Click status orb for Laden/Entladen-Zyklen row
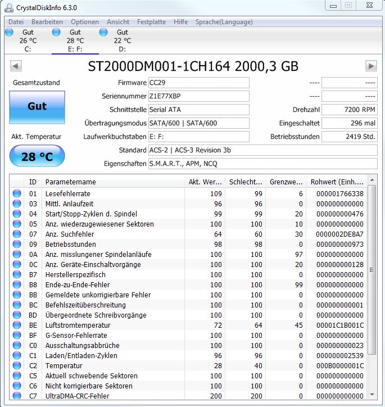 (x=17, y=355)
